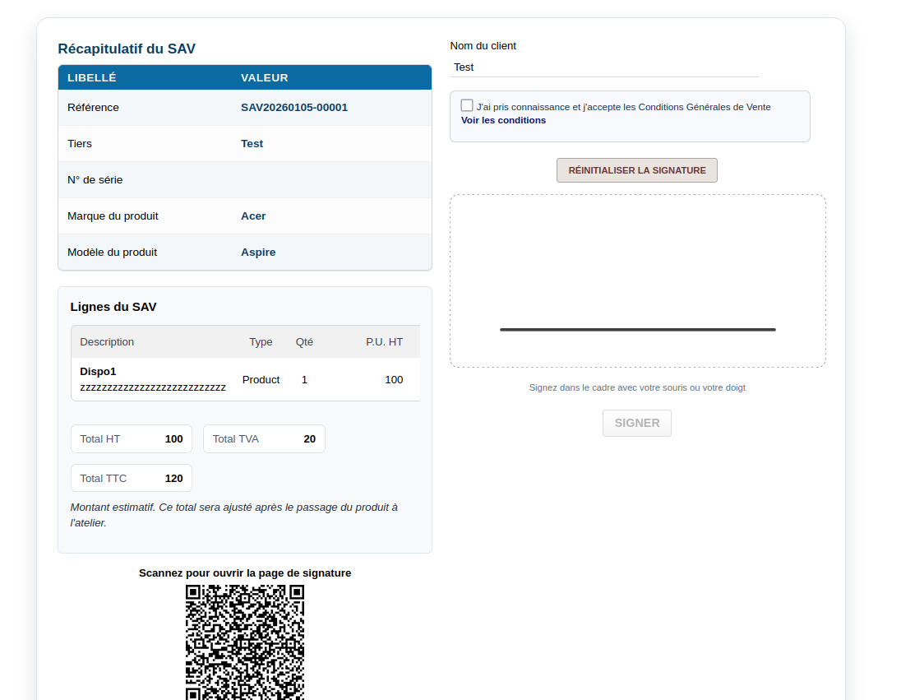This screenshot has width=901, height=700.
Task: Click the N° de série row
Action: [244, 180]
